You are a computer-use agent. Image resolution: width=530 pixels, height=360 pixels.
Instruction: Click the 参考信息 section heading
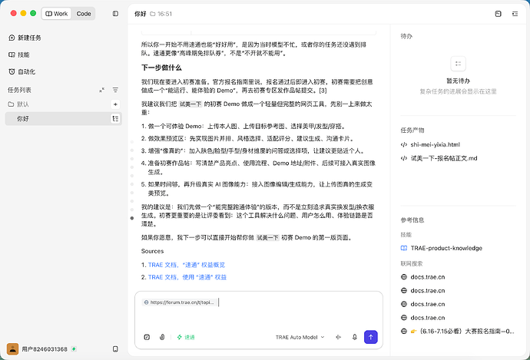412,220
